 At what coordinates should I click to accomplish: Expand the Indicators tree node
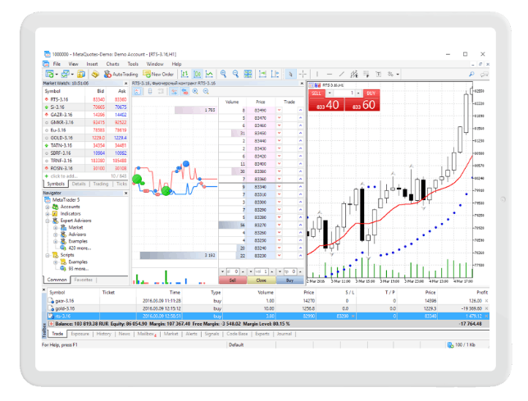coord(48,214)
